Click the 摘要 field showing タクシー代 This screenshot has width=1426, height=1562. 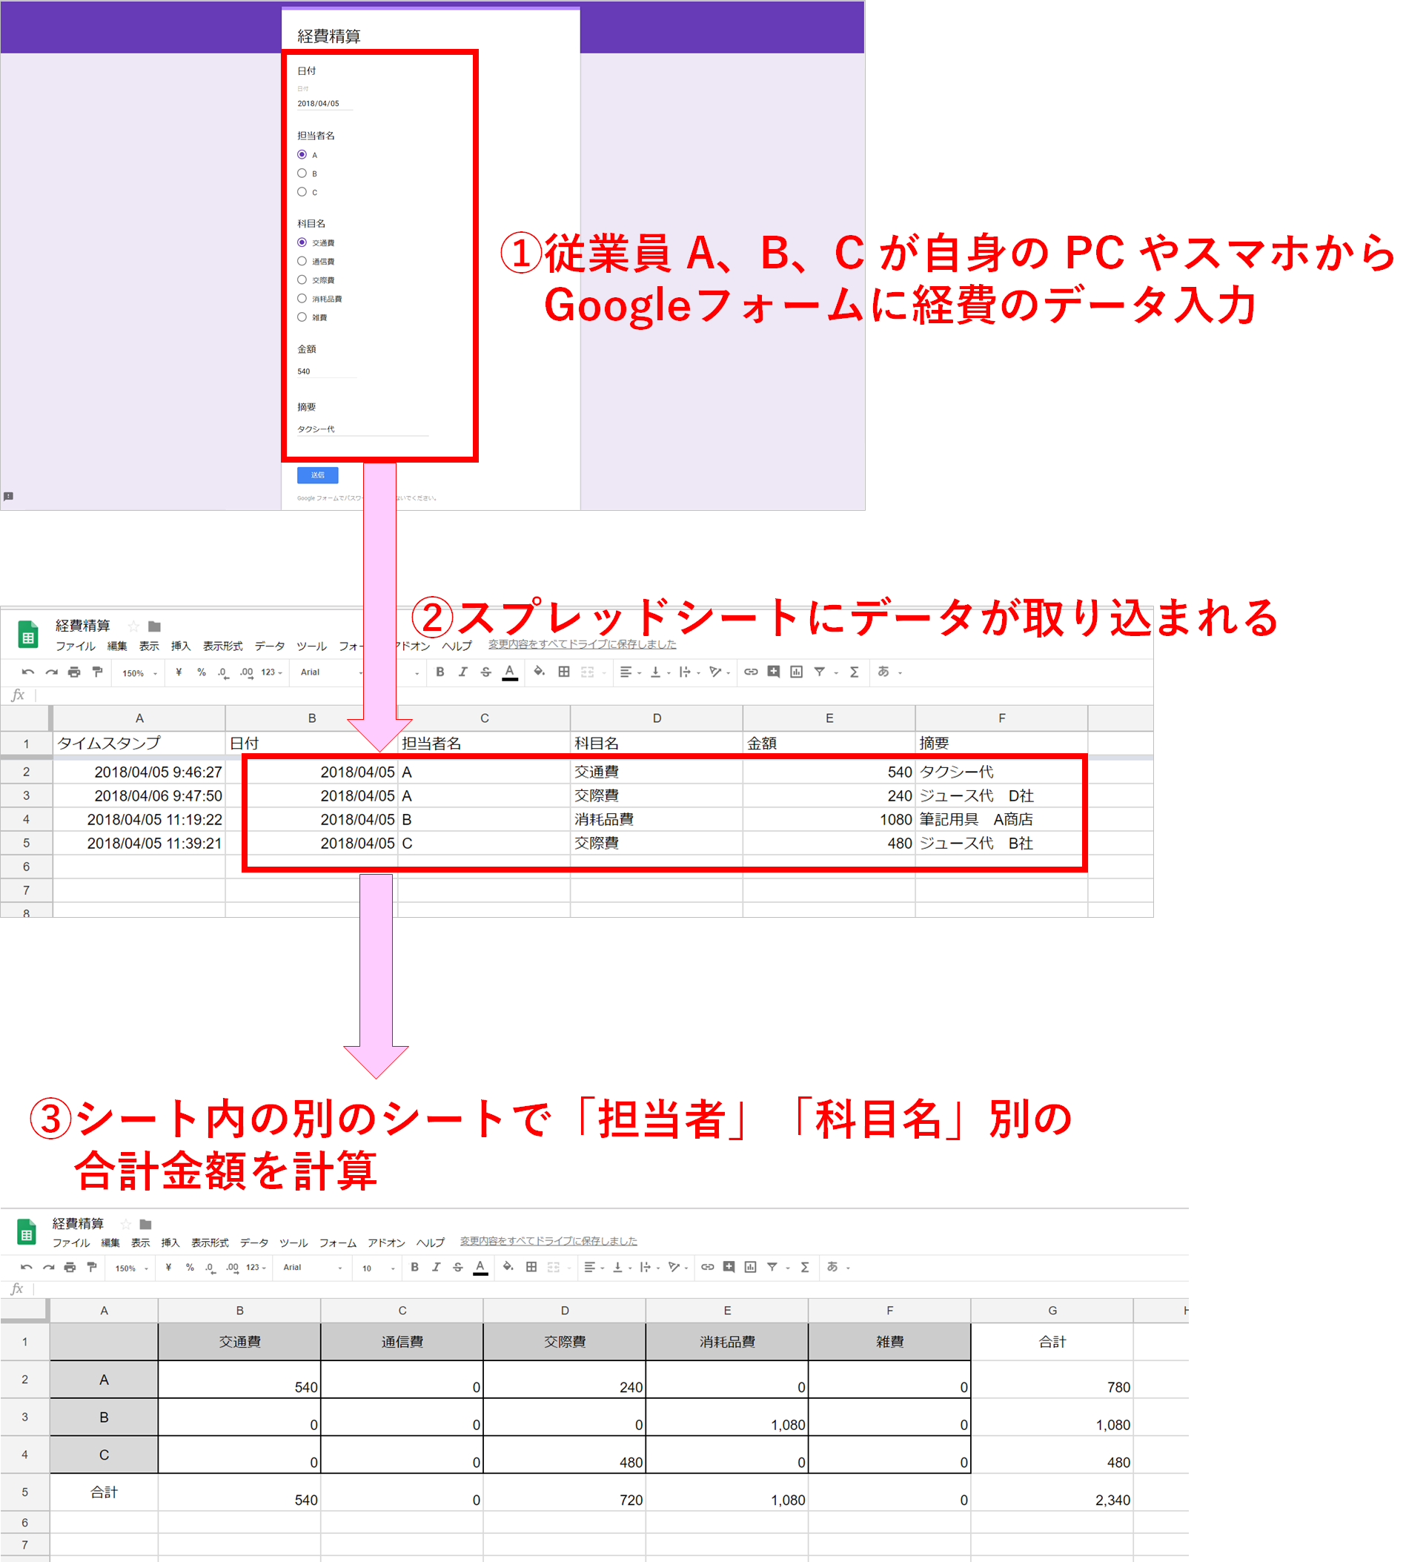[362, 429]
